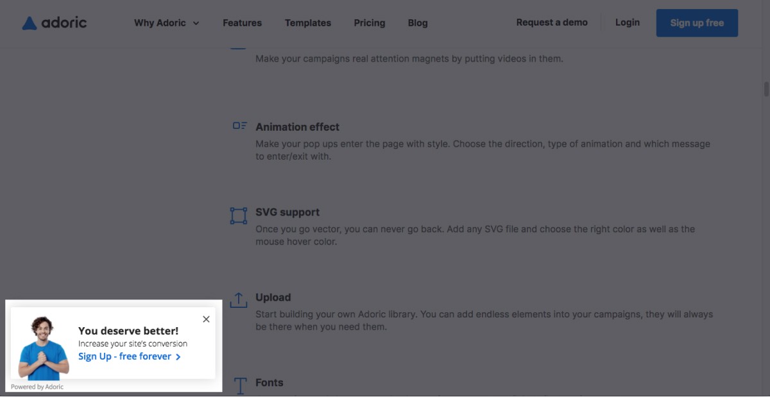The image size is (770, 397).
Task: Click the SVG support bounding-box icon
Action: point(239,215)
